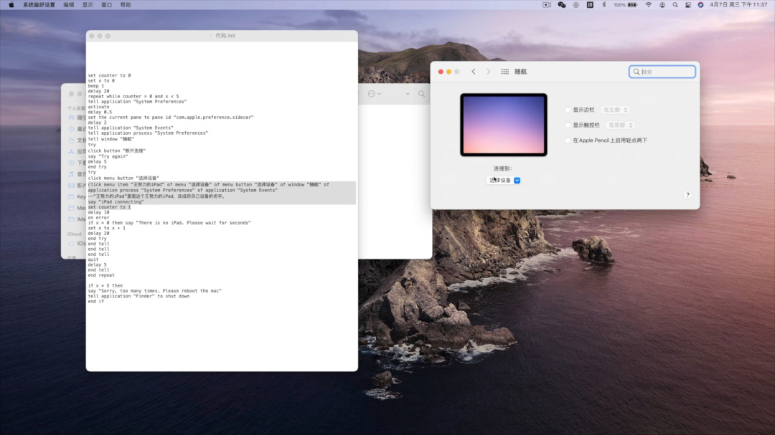This screenshot has width=775, height=435.
Task: Click the Siri icon in the menu bar
Action: click(700, 4)
